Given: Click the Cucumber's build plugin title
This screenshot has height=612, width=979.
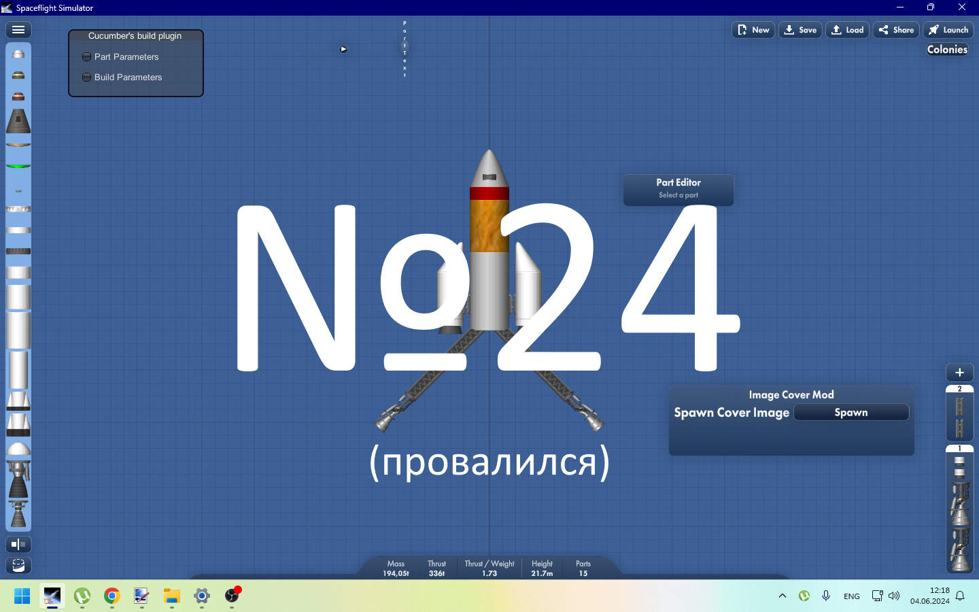Looking at the screenshot, I should coord(135,36).
